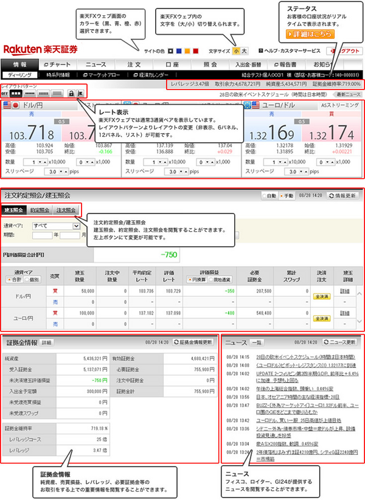
Task: Click the ドル/円 currency flag icons
Action: point(12,105)
